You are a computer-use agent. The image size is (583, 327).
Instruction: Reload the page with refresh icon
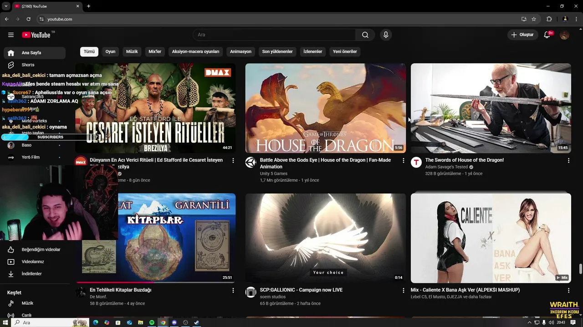(28, 19)
